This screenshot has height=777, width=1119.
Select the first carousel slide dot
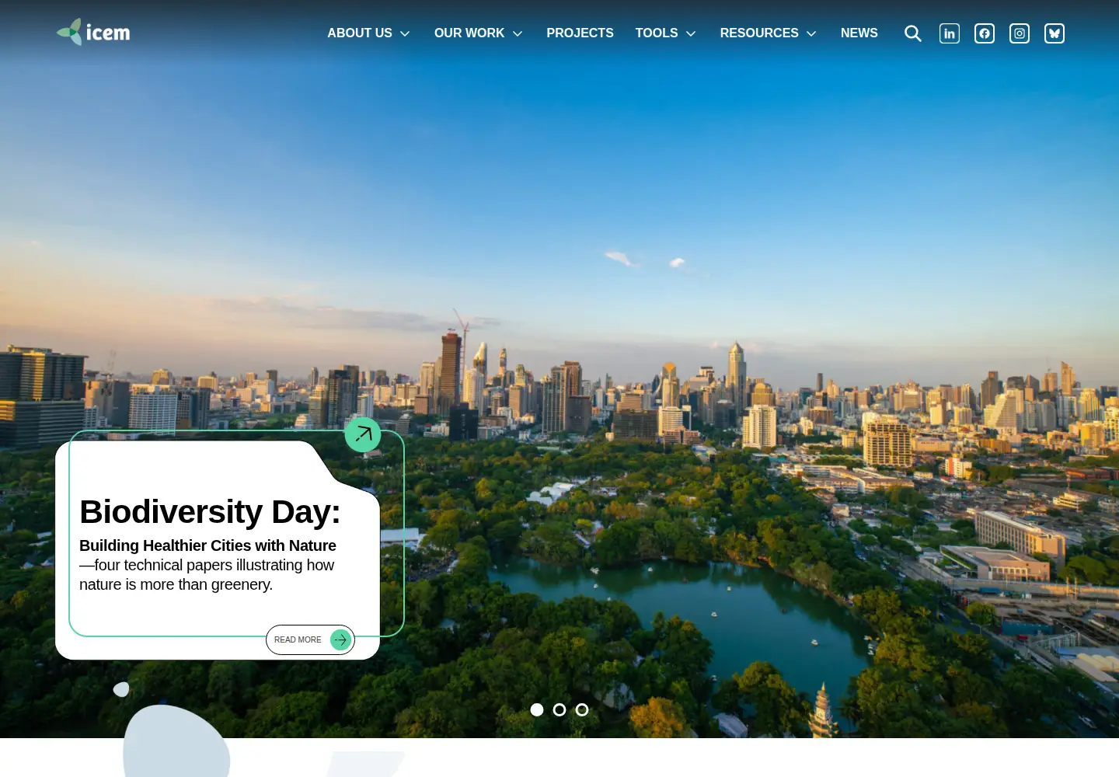click(537, 709)
